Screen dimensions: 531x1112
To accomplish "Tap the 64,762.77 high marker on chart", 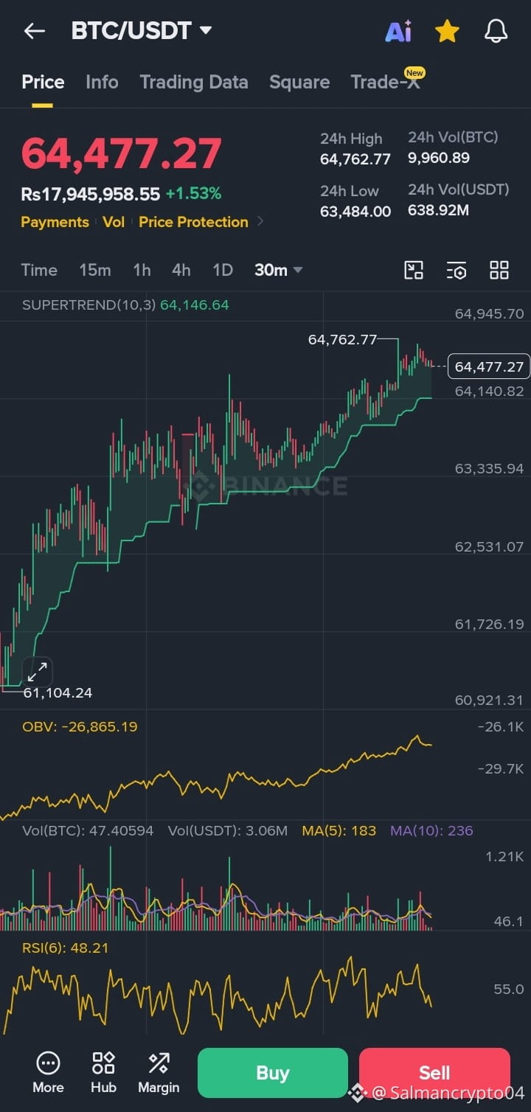I will [x=342, y=340].
